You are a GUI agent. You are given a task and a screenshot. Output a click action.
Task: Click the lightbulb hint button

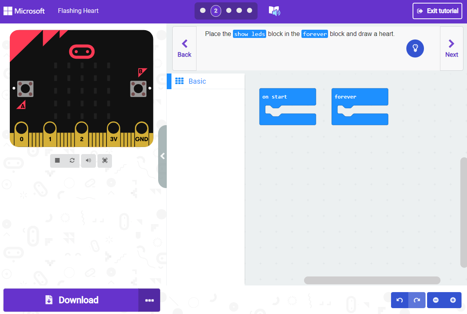[x=415, y=48]
